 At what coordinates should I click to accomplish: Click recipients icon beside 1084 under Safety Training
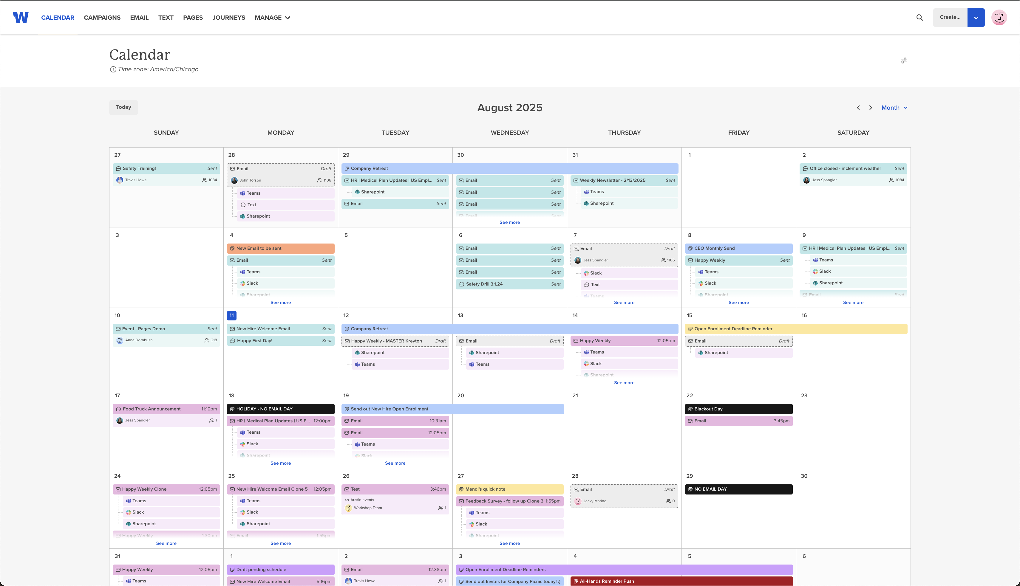tap(205, 180)
